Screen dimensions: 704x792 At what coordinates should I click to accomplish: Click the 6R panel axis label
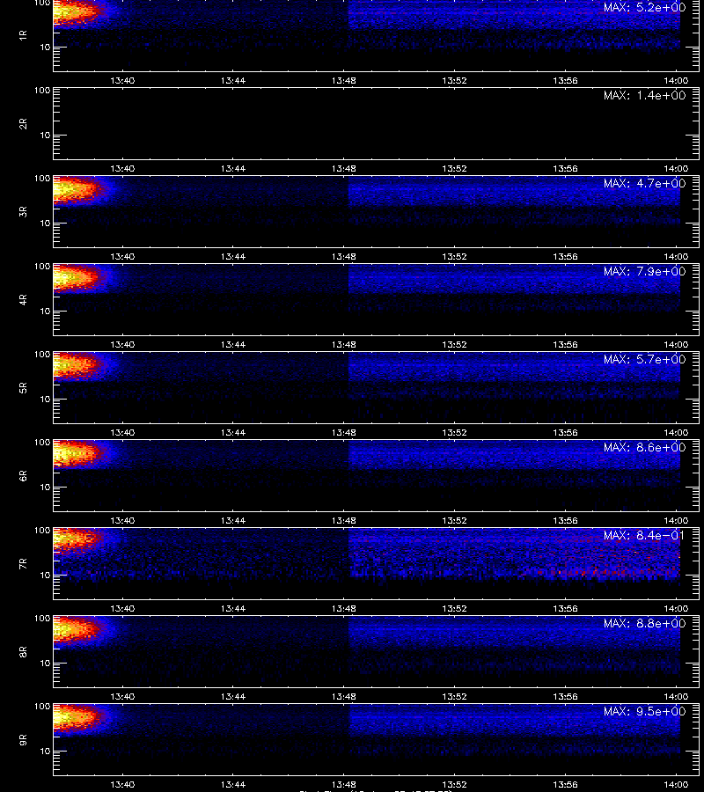pos(23,476)
